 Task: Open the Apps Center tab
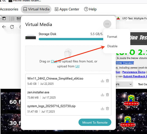tap(67, 9)
